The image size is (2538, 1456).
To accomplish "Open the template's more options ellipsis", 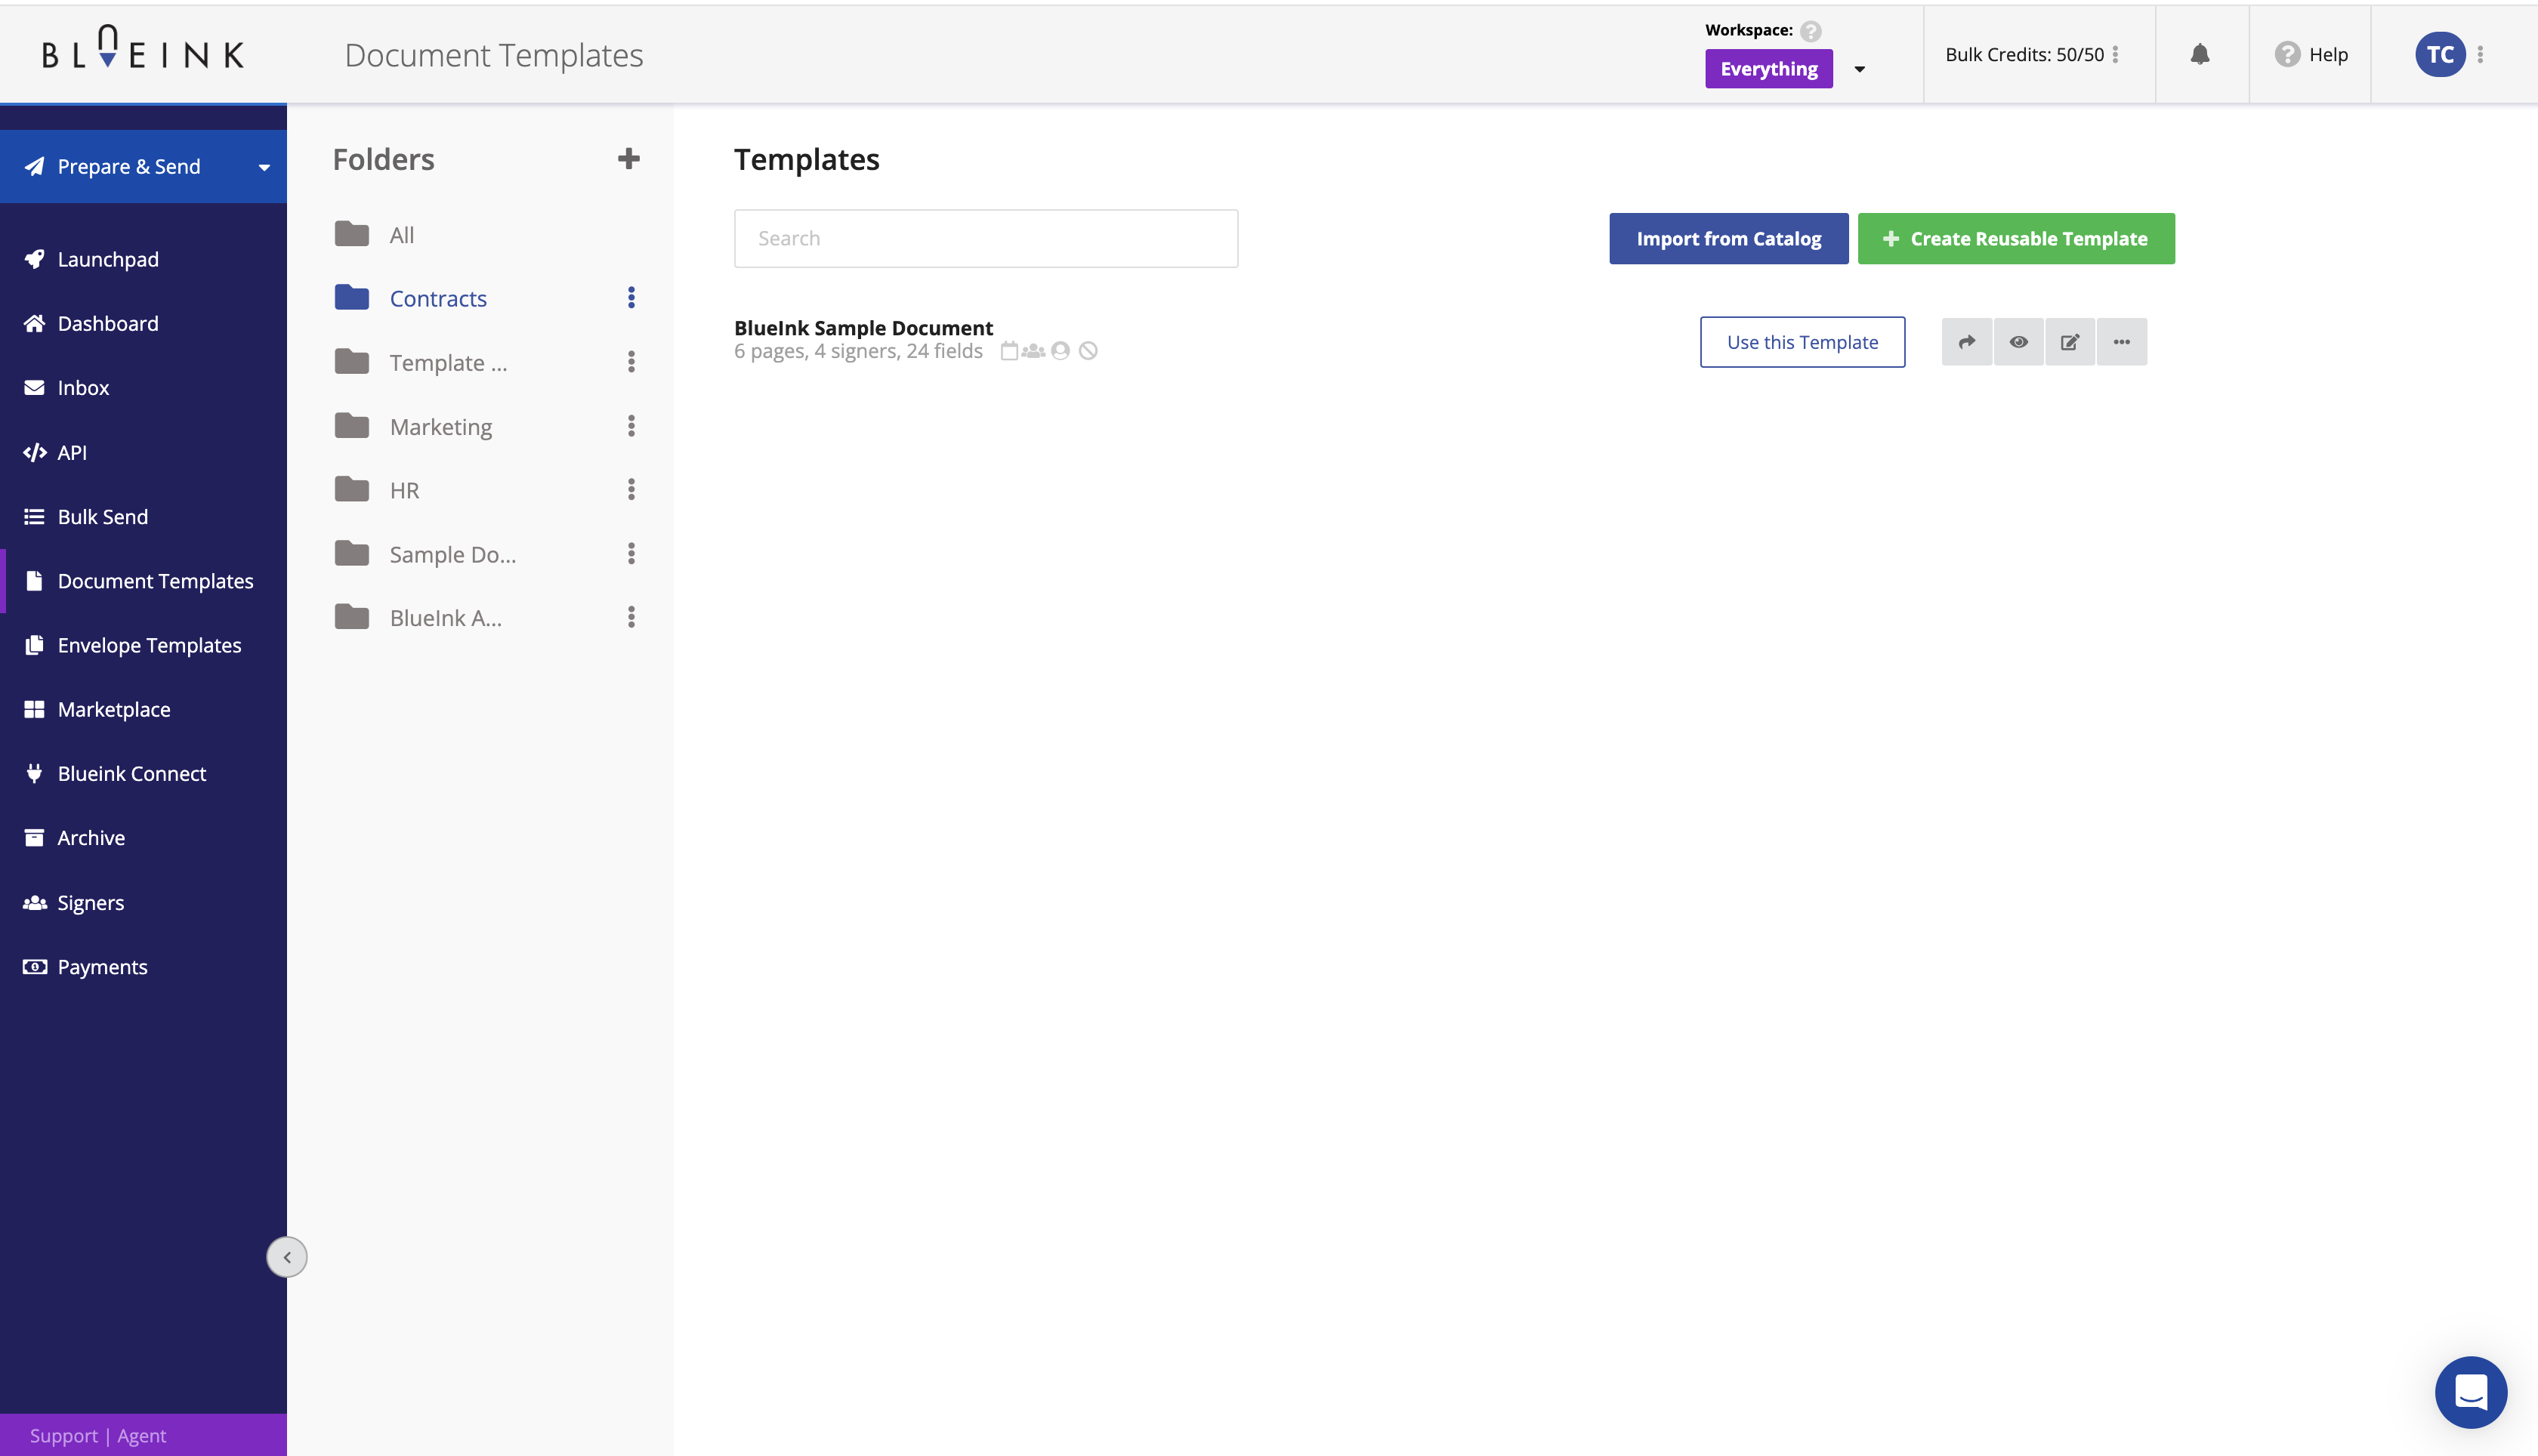I will (x=2121, y=342).
